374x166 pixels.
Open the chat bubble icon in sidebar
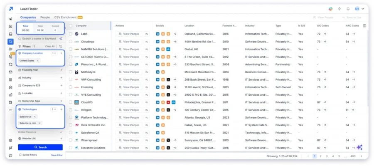pos(10,156)
